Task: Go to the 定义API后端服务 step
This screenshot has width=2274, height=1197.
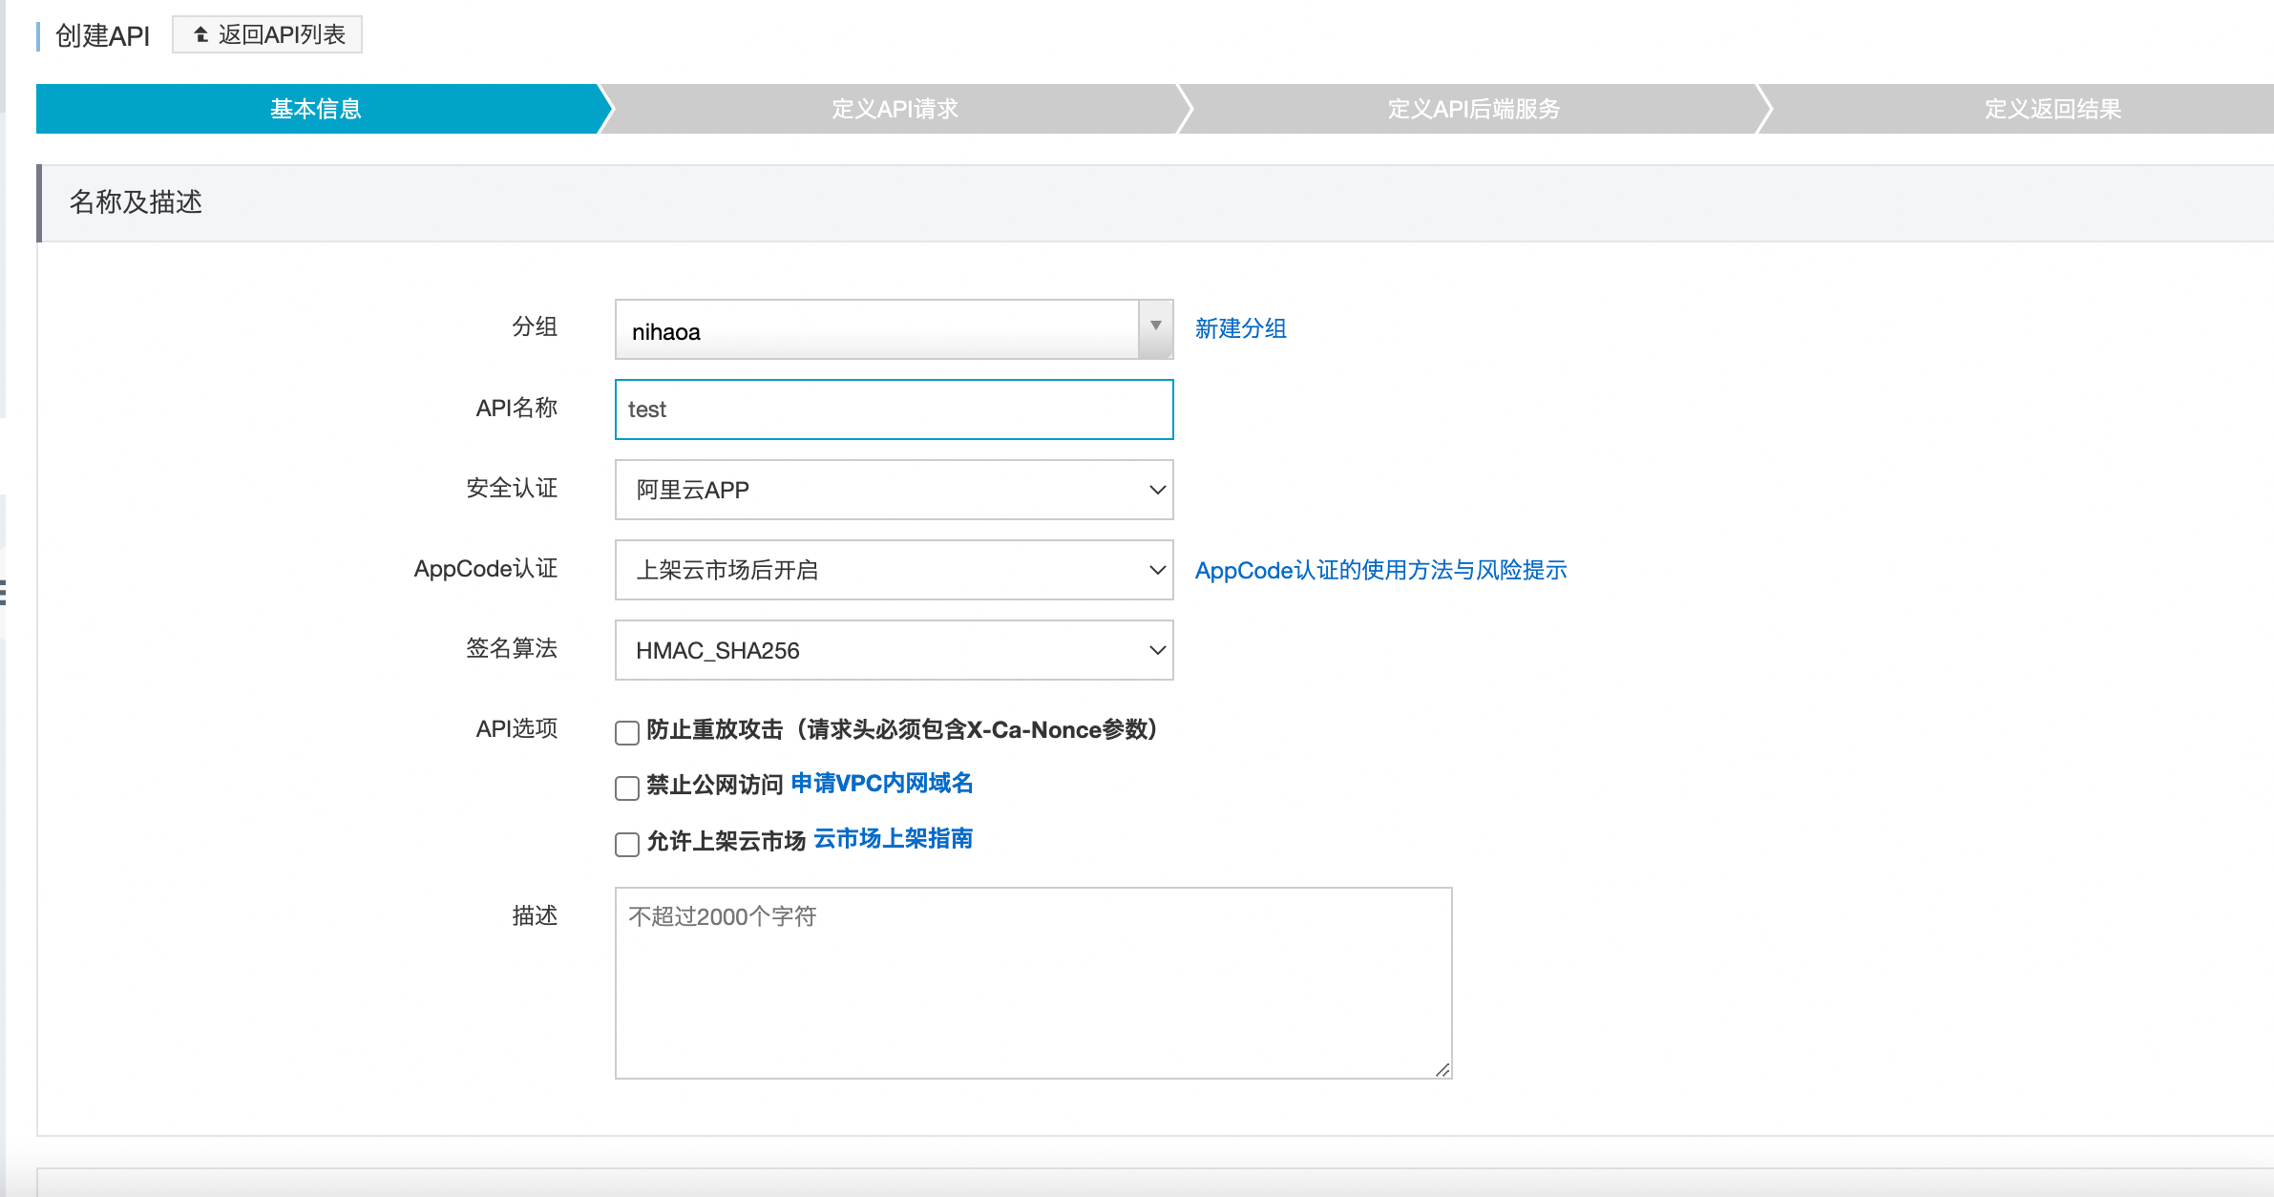Action: [x=1473, y=109]
